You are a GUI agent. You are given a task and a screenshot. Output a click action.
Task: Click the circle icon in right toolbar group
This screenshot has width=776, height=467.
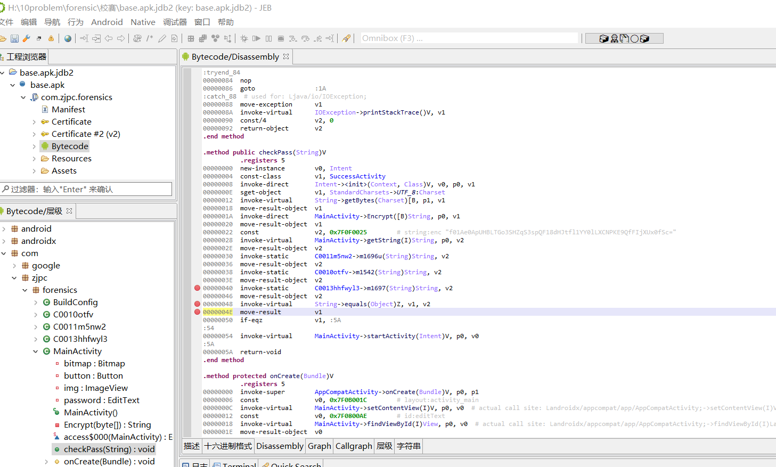634,38
